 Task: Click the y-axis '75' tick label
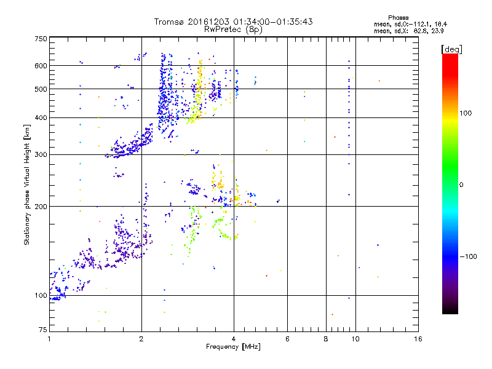click(x=43, y=330)
